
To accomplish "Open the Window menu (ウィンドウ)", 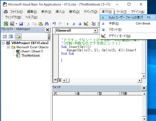I will (x=13, y=17).
